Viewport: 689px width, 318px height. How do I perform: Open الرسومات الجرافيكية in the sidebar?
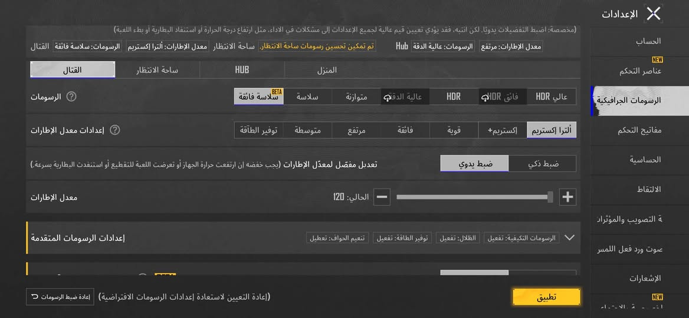click(x=640, y=101)
